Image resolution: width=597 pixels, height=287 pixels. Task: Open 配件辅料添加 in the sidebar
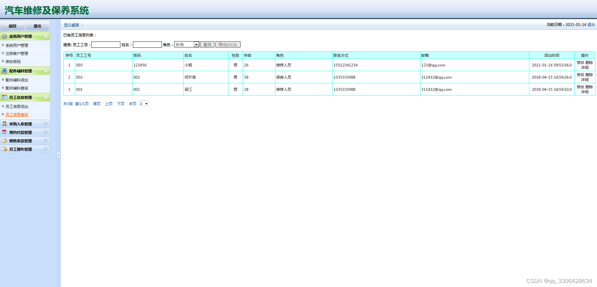17,80
